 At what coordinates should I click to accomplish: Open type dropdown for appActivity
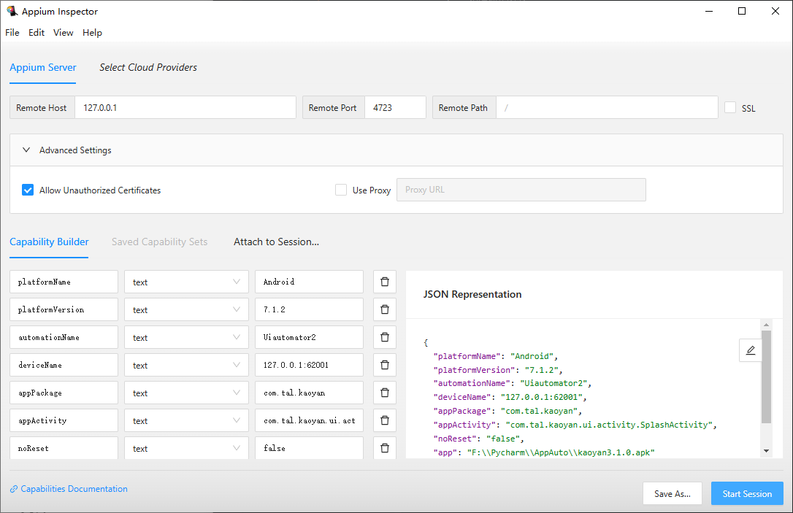pyautogui.click(x=187, y=420)
